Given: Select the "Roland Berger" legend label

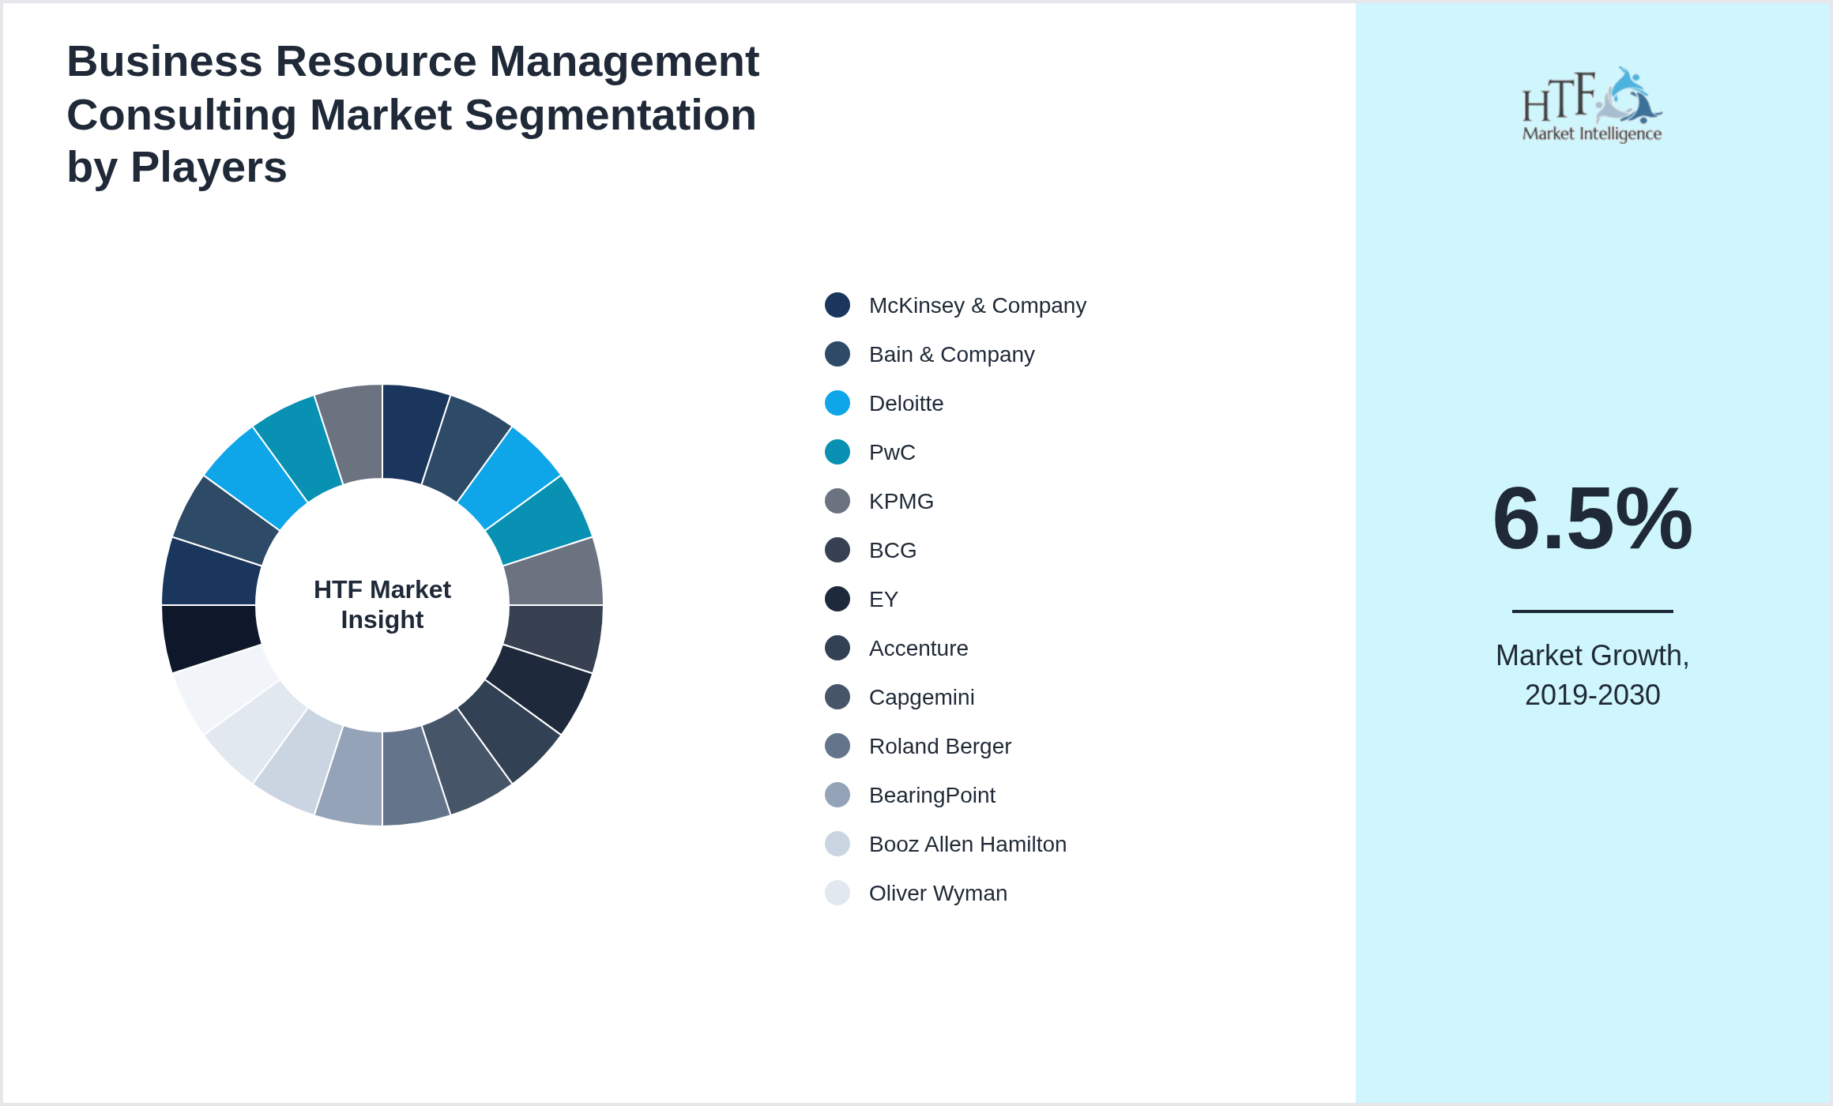Looking at the screenshot, I should tap(940, 747).
